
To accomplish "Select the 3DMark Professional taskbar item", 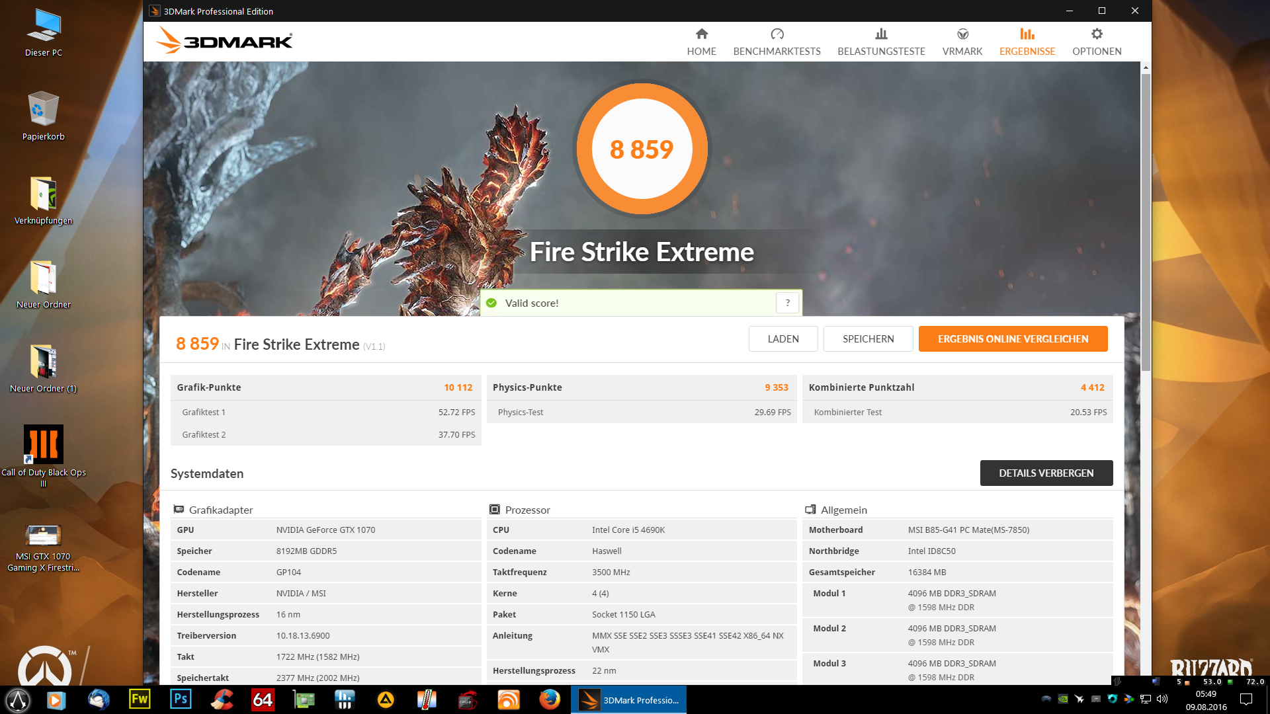I will point(628,699).
